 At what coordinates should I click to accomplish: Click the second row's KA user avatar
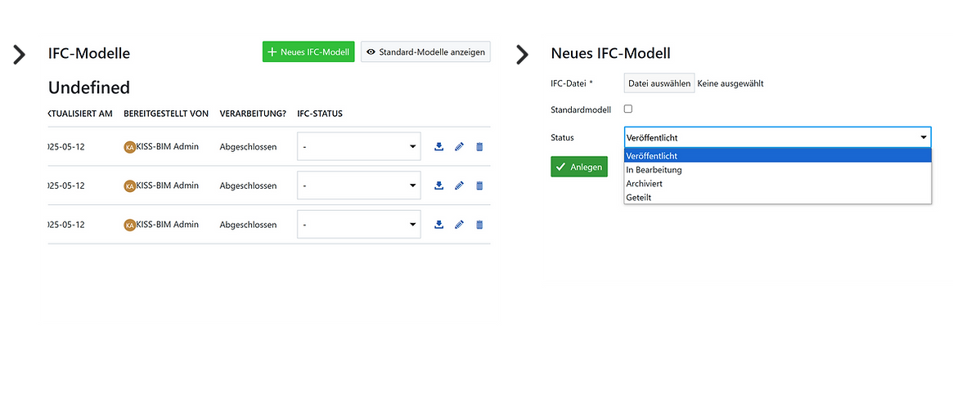pyautogui.click(x=129, y=185)
